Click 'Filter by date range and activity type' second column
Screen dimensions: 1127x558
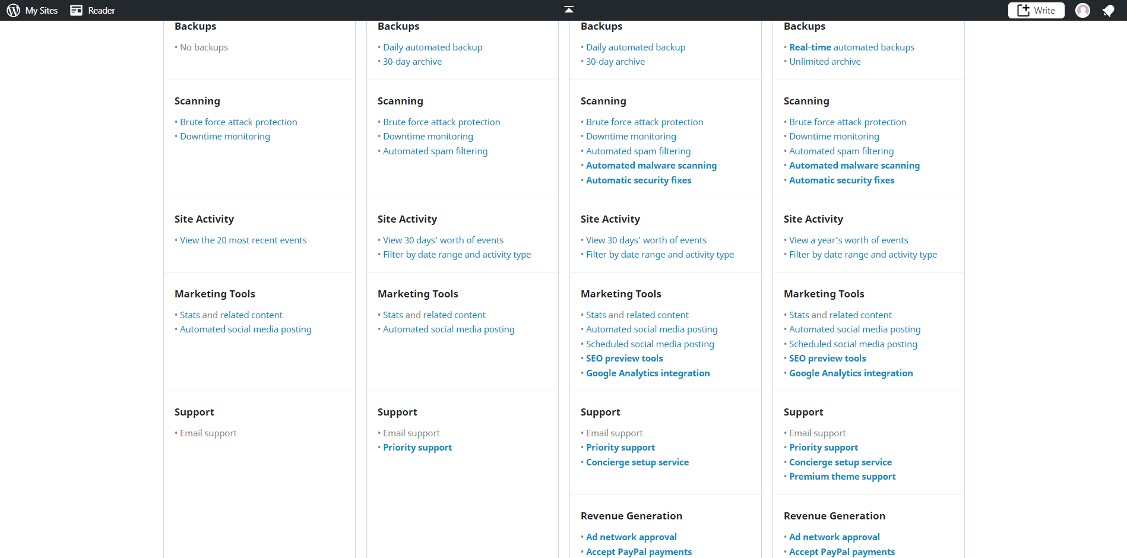click(x=457, y=255)
